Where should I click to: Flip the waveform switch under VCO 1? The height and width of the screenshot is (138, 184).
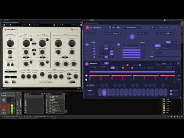tap(26, 58)
